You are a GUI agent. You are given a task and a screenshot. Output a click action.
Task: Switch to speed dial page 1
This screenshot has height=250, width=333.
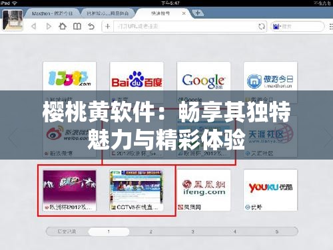(109, 231)
